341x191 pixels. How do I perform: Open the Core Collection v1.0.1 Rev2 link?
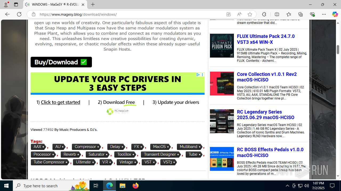[x=267, y=77]
